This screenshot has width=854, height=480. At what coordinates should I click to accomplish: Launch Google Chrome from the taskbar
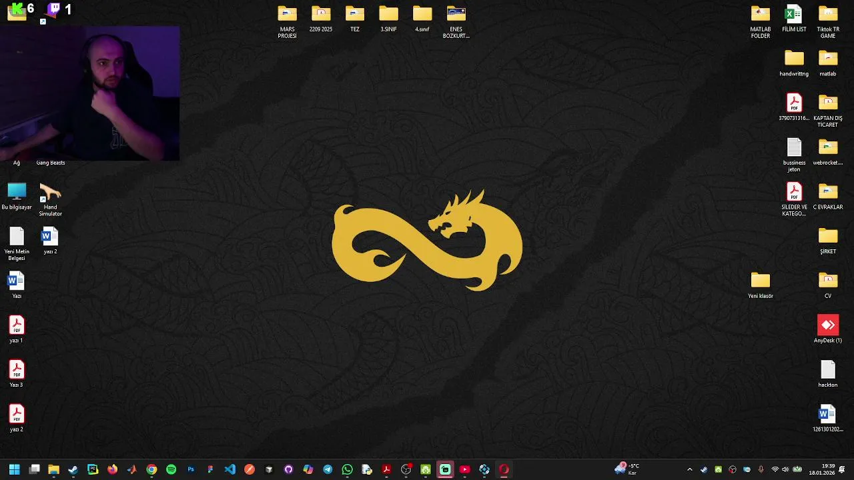click(151, 469)
